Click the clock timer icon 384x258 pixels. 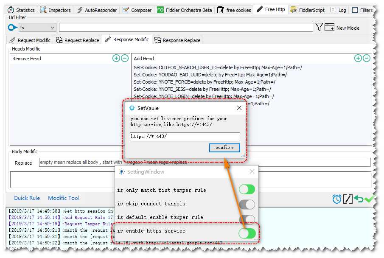(337, 199)
